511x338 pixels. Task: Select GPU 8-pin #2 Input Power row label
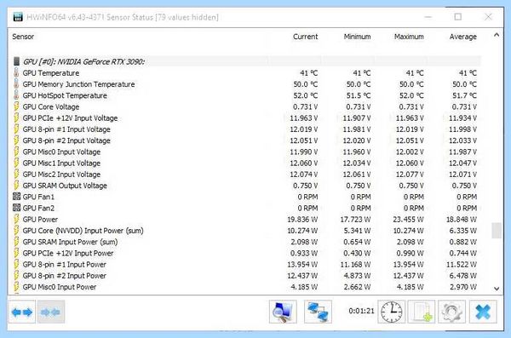[64, 275]
